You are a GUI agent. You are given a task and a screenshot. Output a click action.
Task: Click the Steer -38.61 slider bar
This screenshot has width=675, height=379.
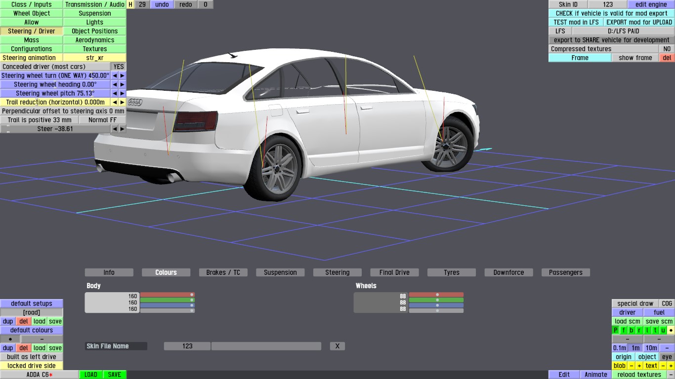[55, 129]
